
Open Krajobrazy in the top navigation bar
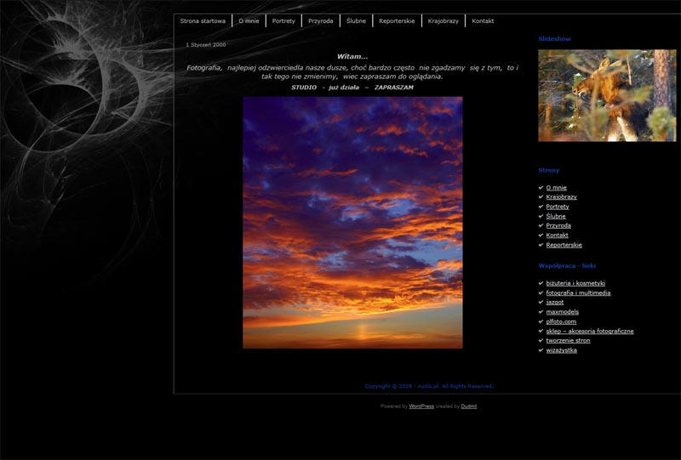(444, 20)
